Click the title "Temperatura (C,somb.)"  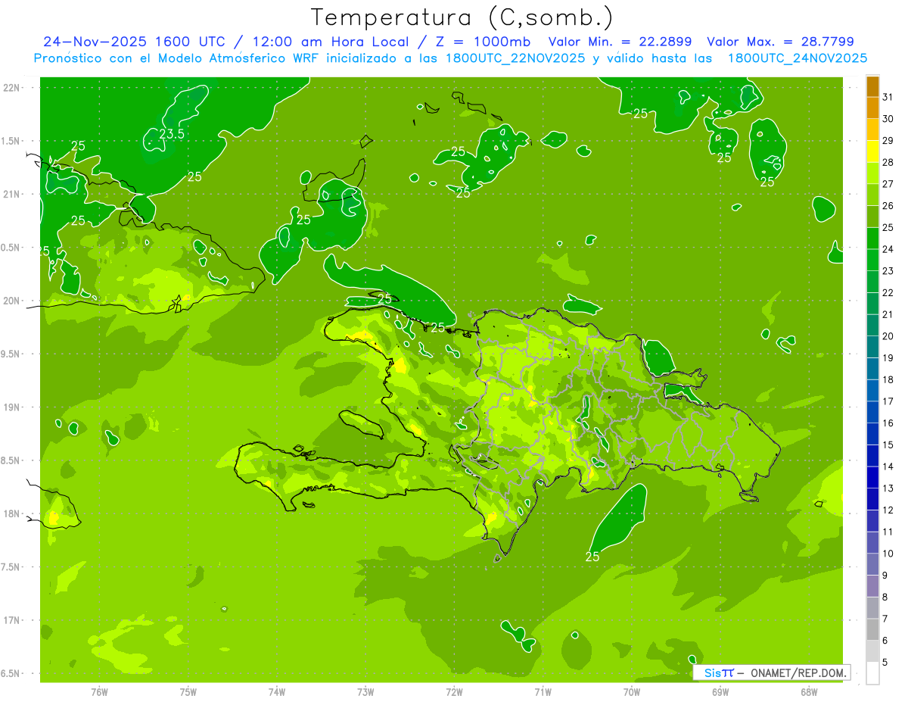(x=462, y=18)
